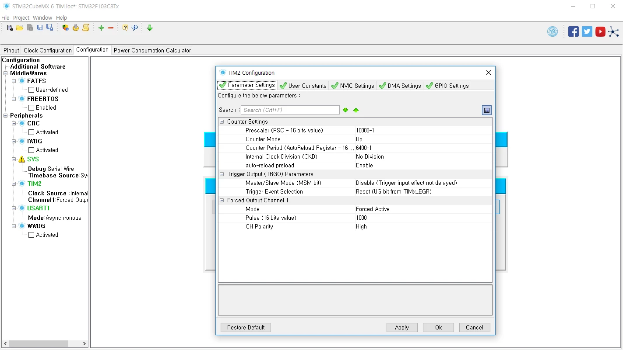623x350 pixels.
Task: Enable FREERTOS checkbox
Action: pos(31,107)
